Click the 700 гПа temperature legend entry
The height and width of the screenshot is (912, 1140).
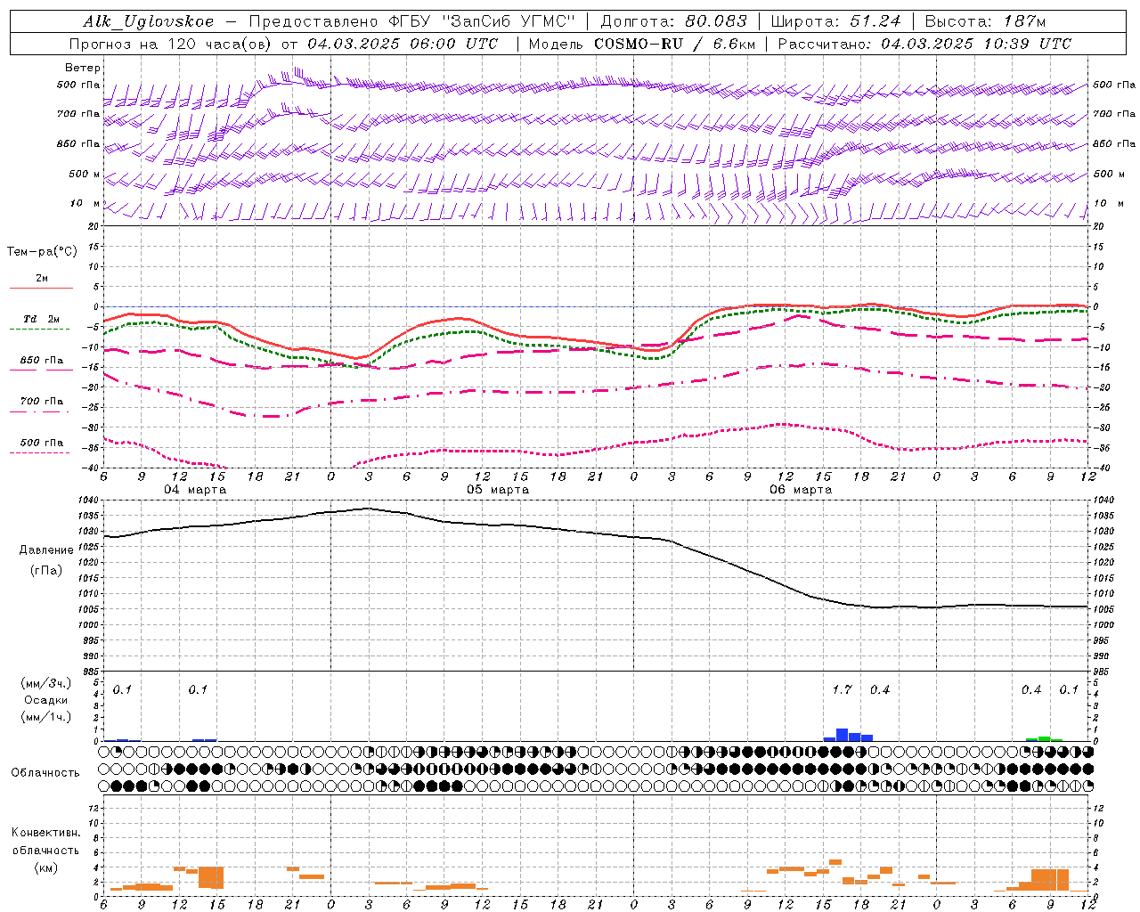[x=42, y=402]
